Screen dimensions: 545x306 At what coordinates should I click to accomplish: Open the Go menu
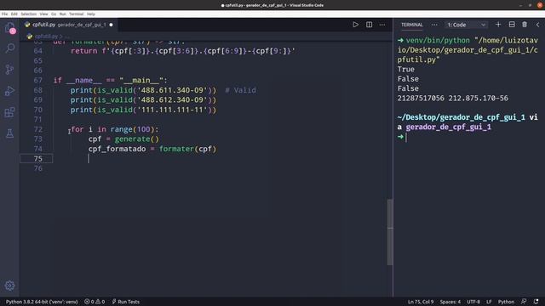54,14
